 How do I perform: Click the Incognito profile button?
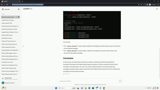coord(152,4)
